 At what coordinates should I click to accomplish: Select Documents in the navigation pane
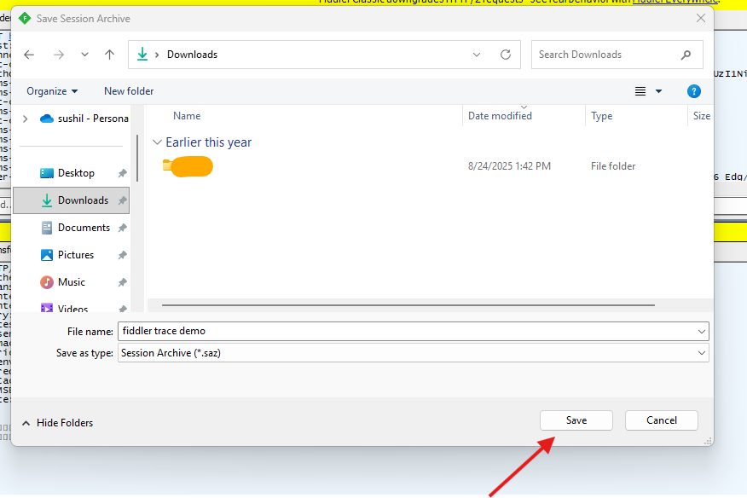(84, 228)
